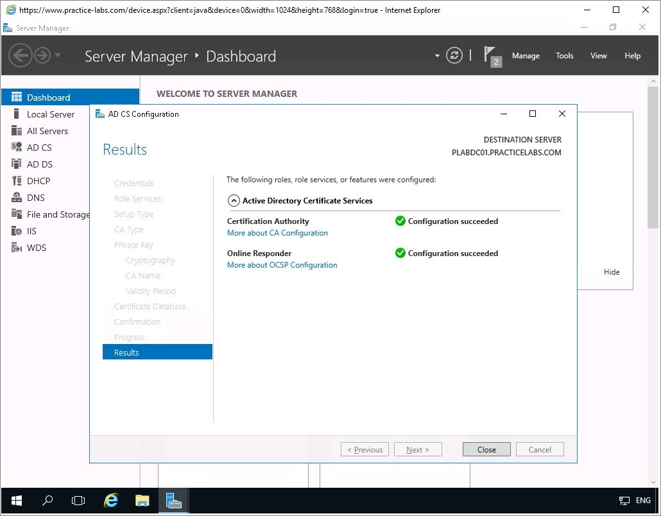Open the navigation history dropdown arrow

tap(58, 55)
